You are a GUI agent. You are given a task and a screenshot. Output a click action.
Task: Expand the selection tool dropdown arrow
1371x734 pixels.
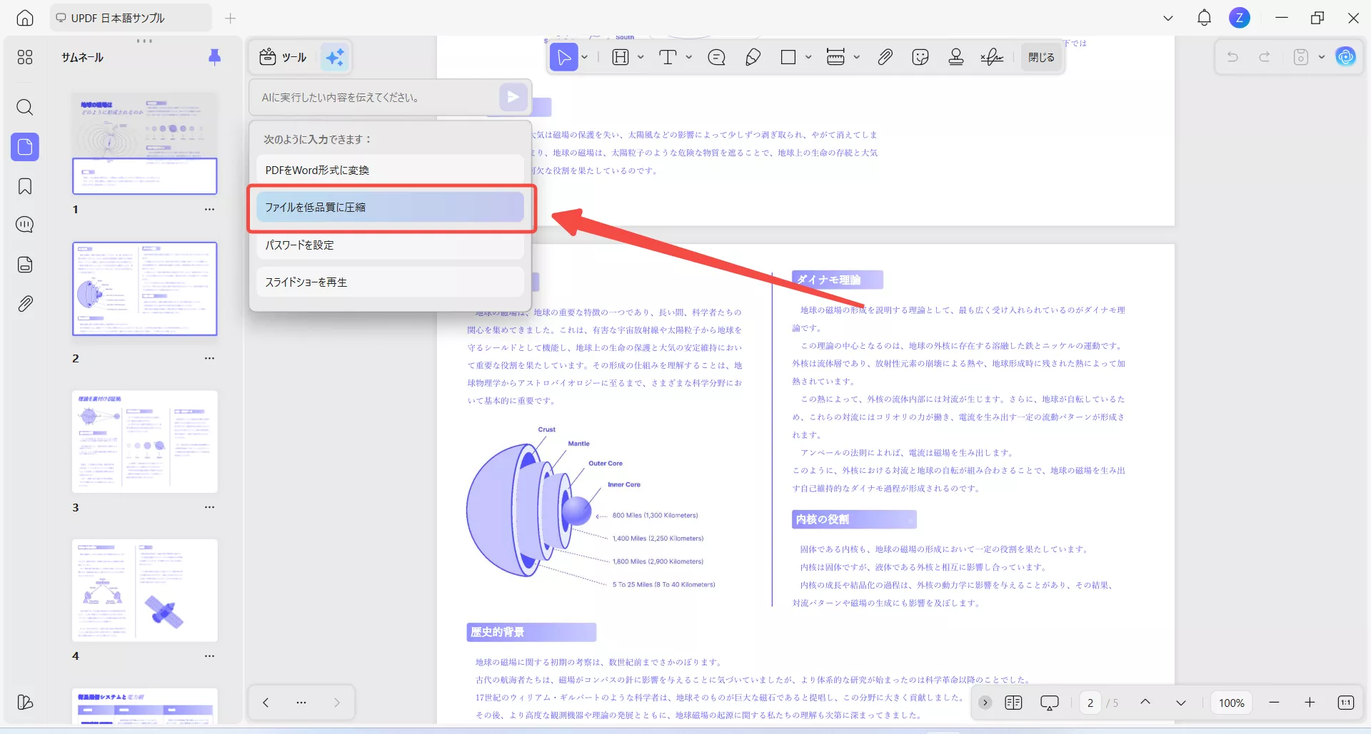click(585, 57)
